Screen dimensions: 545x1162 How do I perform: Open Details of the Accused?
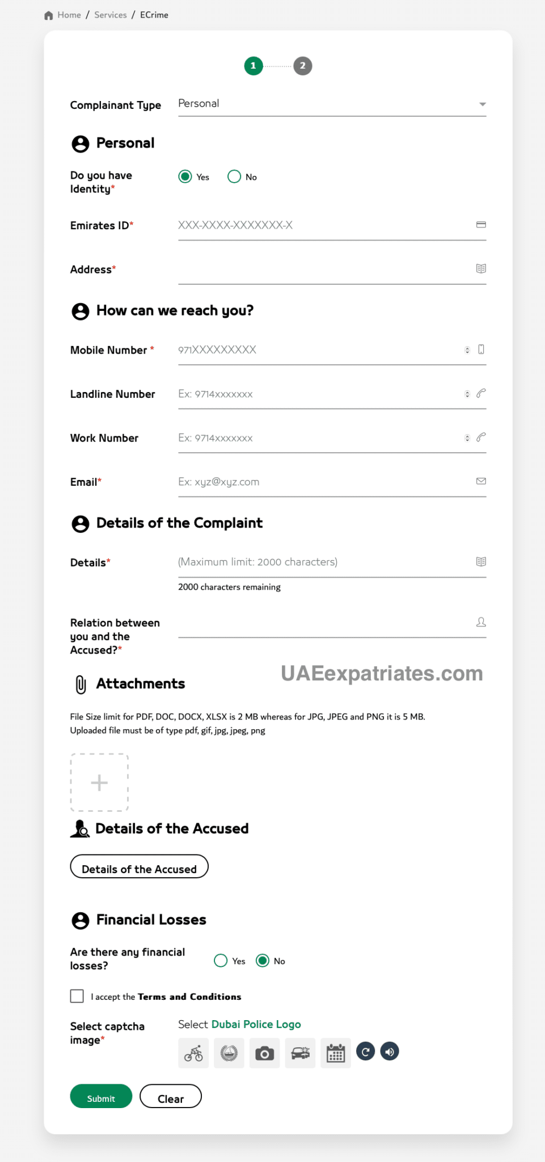pyautogui.click(x=138, y=868)
